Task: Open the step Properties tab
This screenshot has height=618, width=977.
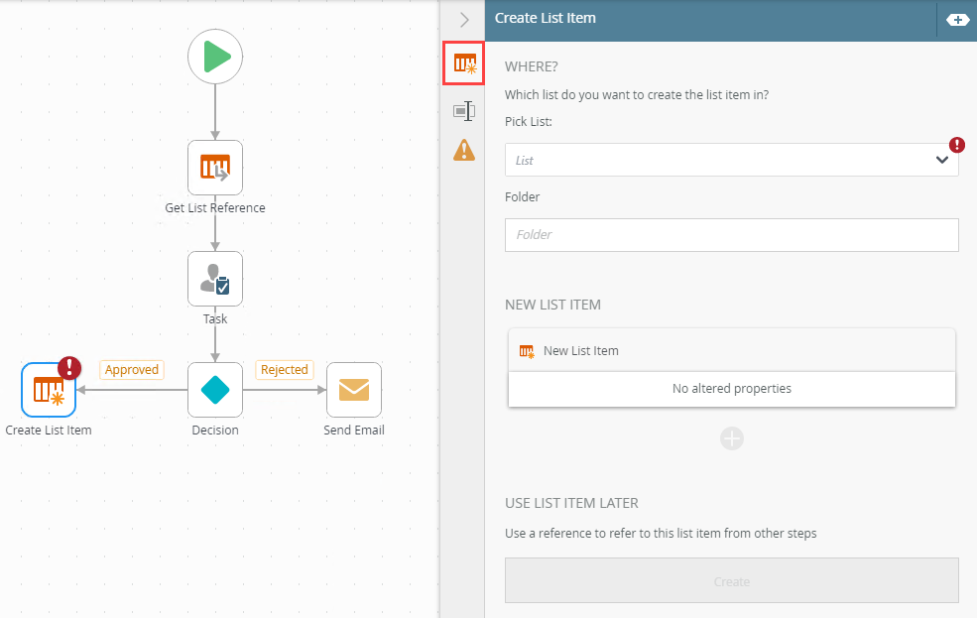Action: pos(464,111)
